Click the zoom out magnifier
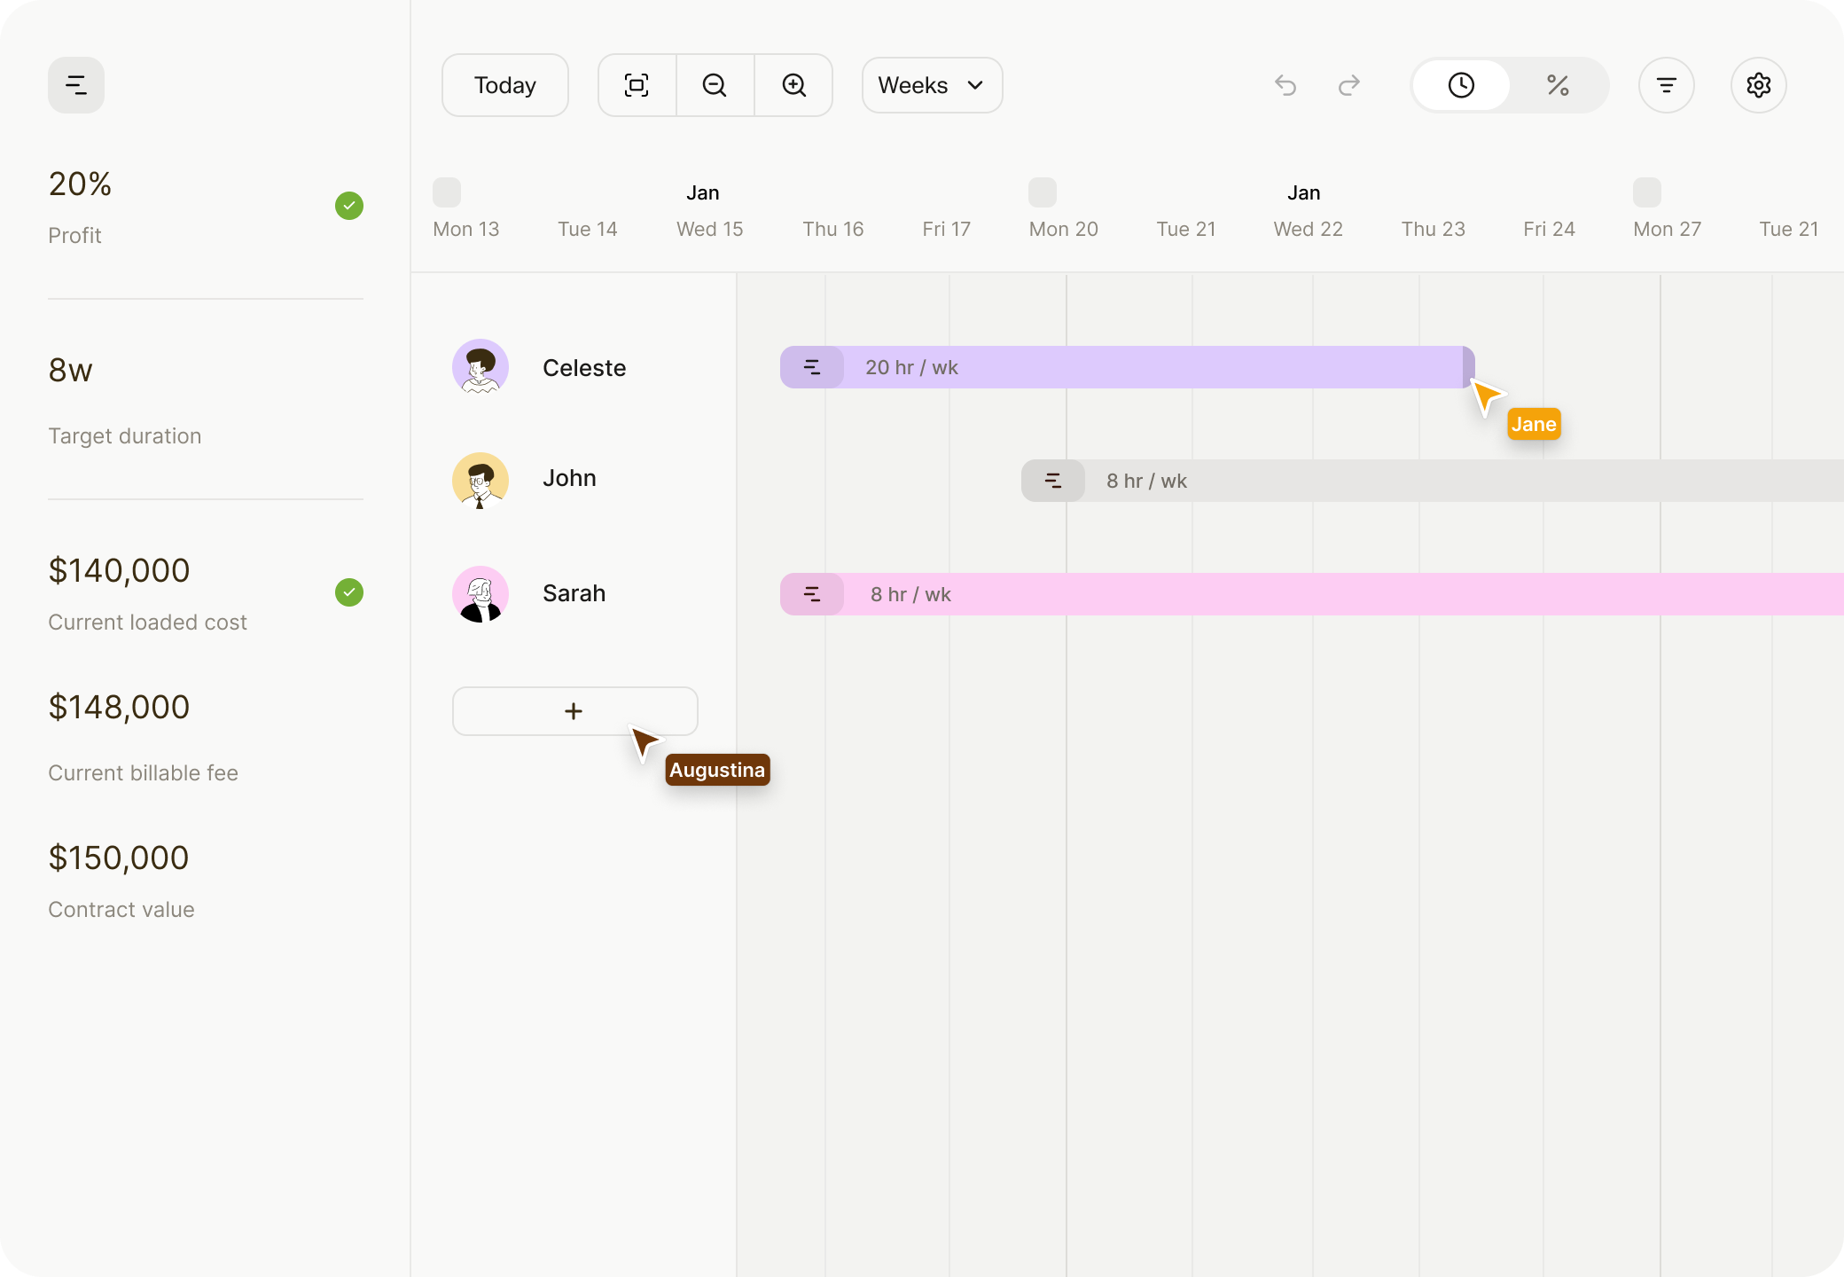Viewport: 1844px width, 1277px height. (715, 85)
